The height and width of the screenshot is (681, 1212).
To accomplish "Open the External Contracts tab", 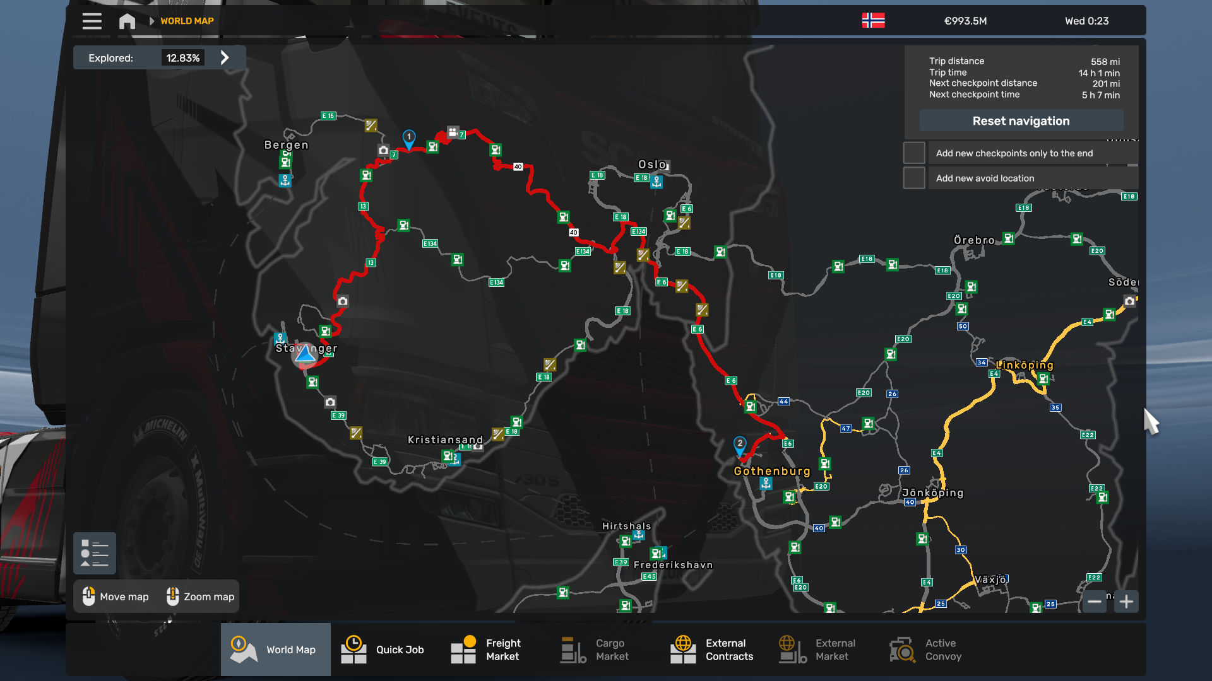I will pyautogui.click(x=712, y=649).
